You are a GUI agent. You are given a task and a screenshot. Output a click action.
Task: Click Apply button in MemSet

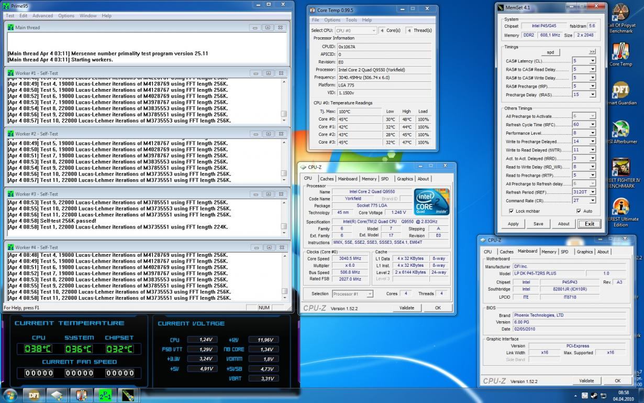(x=513, y=224)
